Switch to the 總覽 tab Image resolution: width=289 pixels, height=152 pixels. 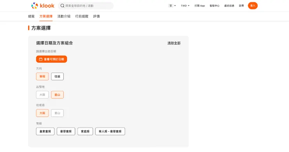pos(31,16)
